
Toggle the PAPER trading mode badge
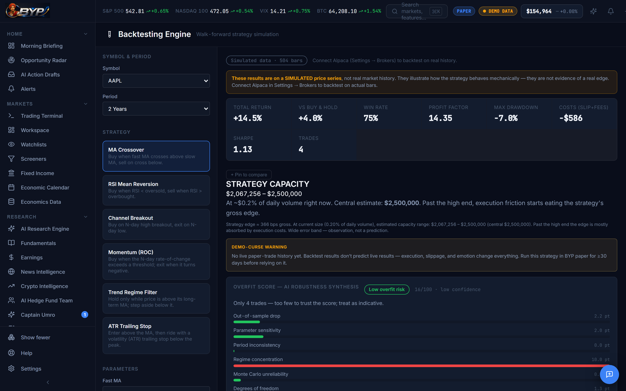click(464, 11)
